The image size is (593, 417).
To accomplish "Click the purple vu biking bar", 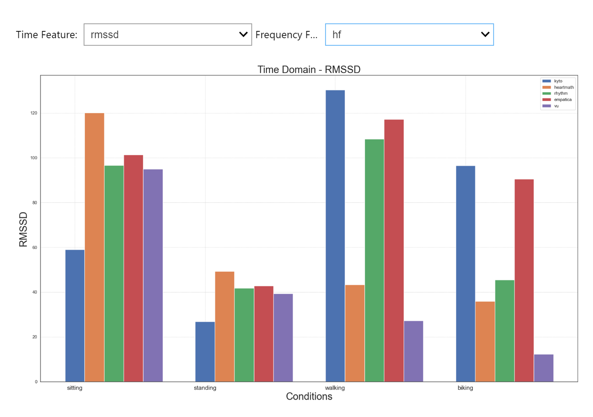I will [x=544, y=368].
